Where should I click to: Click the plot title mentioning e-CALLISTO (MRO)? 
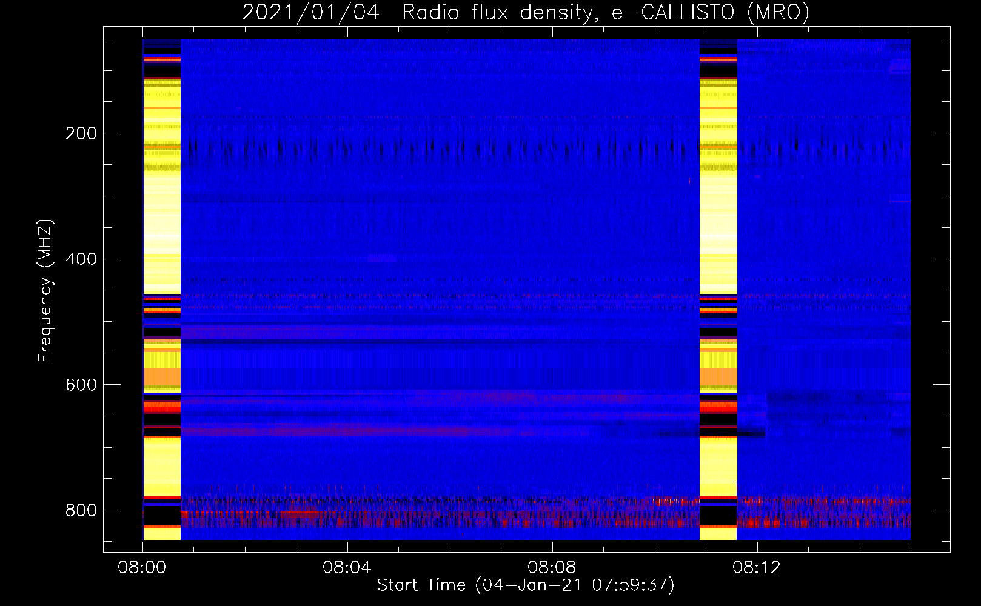(x=526, y=12)
